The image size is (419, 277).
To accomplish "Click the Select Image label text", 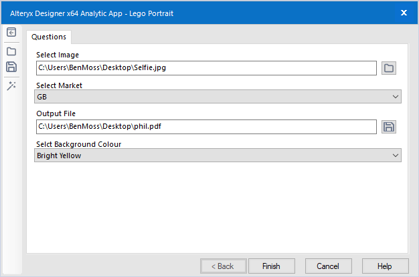I will pos(58,55).
